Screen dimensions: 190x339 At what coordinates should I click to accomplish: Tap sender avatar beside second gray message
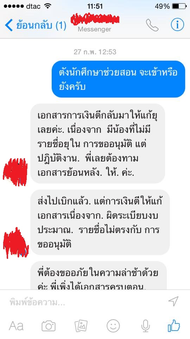click(x=15, y=243)
